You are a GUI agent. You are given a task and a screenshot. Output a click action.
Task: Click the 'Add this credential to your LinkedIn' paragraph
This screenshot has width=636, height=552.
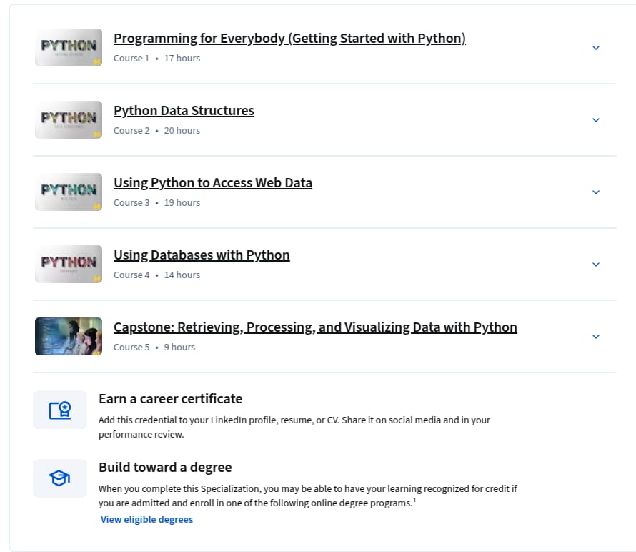point(294,427)
